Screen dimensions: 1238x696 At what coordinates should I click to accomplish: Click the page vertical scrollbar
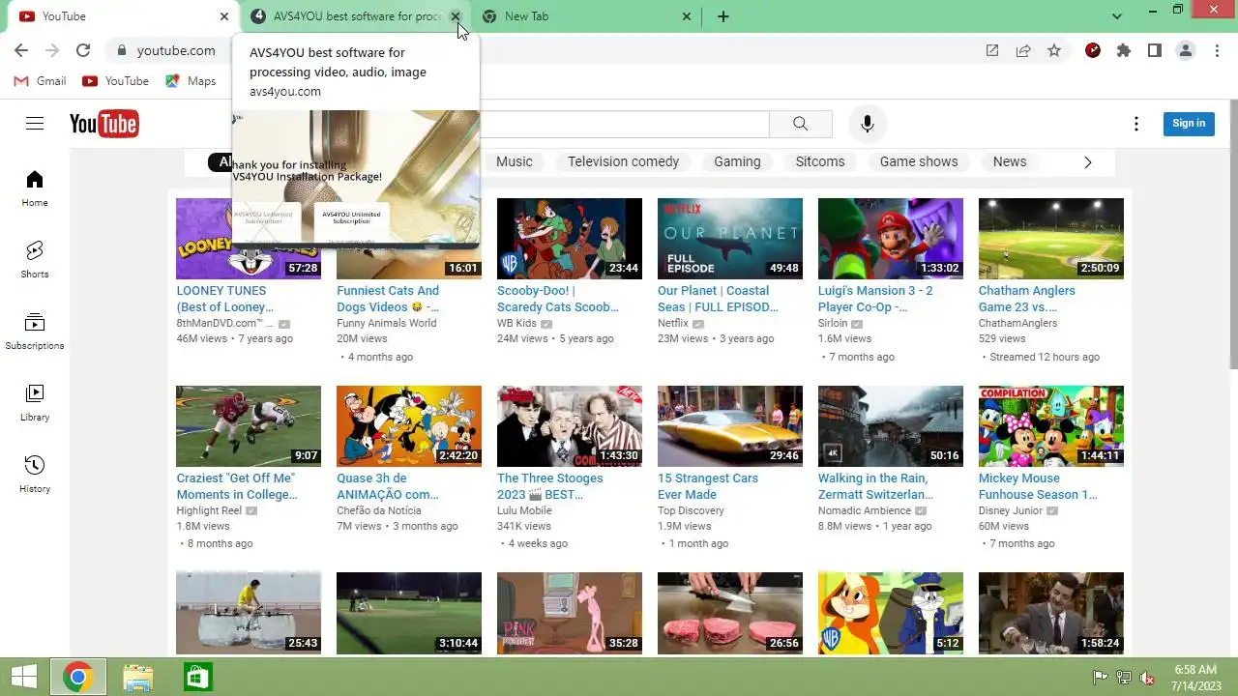(1233, 232)
